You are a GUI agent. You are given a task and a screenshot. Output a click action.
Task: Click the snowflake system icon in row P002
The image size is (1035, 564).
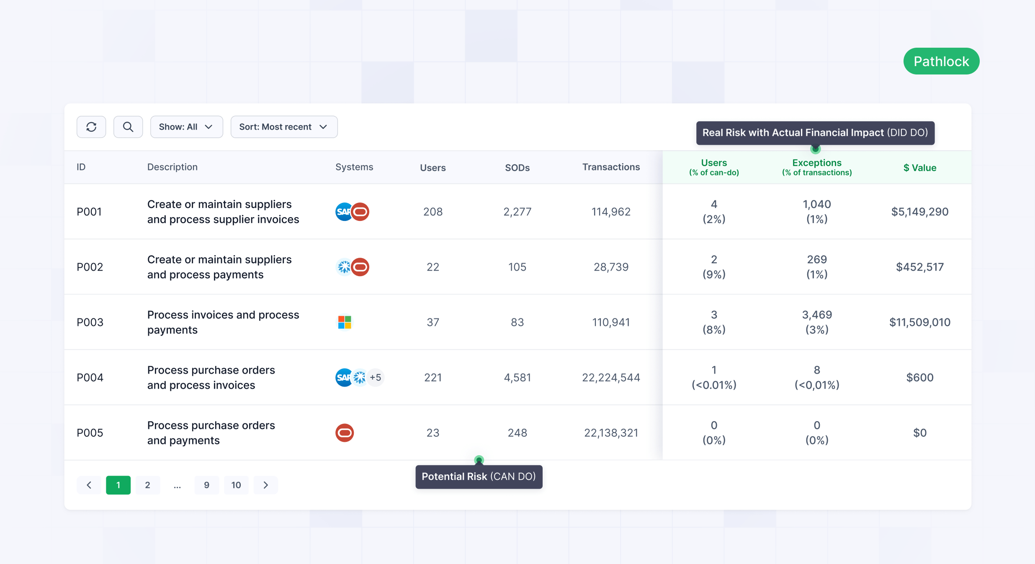pos(343,267)
